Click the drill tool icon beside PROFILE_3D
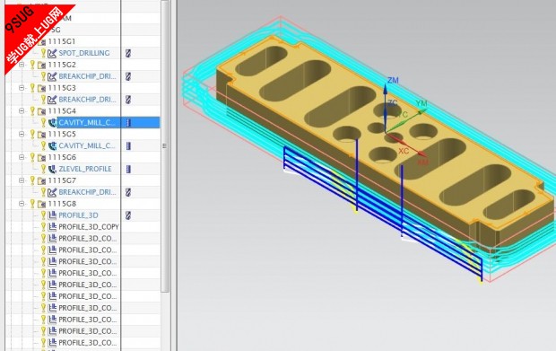 [128, 215]
